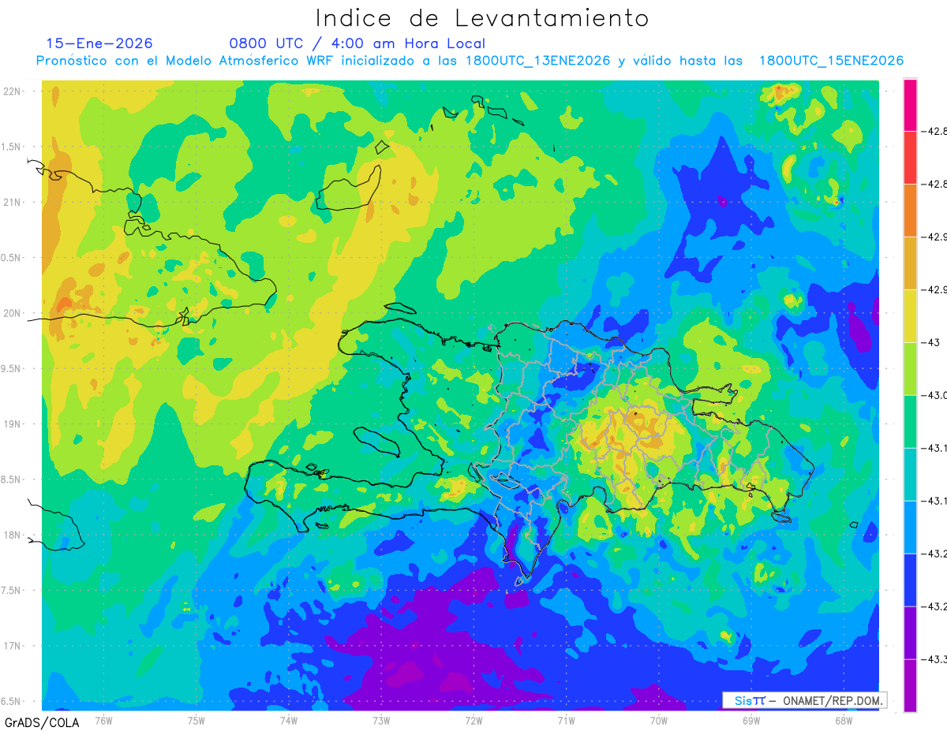Click the '7.5N' latitude label
The height and width of the screenshot is (731, 947).
(11, 591)
